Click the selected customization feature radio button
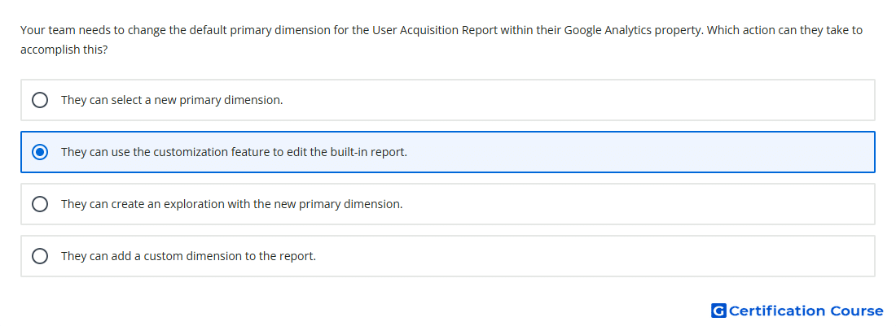 coord(40,152)
